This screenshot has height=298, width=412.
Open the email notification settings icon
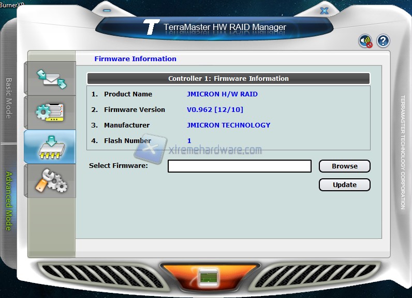[x=50, y=78]
